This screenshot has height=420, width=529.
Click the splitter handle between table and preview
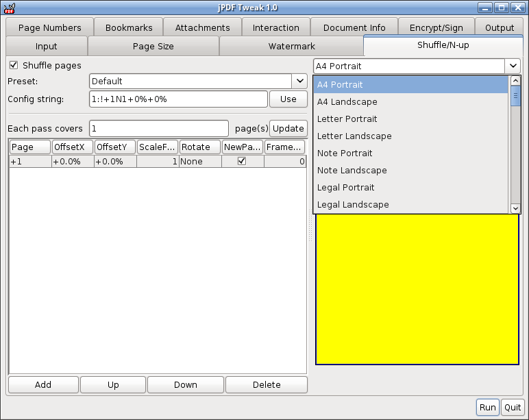pyautogui.click(x=310, y=225)
